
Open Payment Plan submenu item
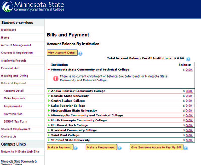coord(13,114)
